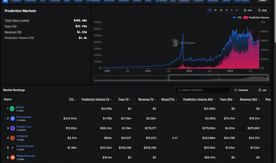
Task: Click Polymarket's $344.54m TVL cell
Action: [70, 118]
